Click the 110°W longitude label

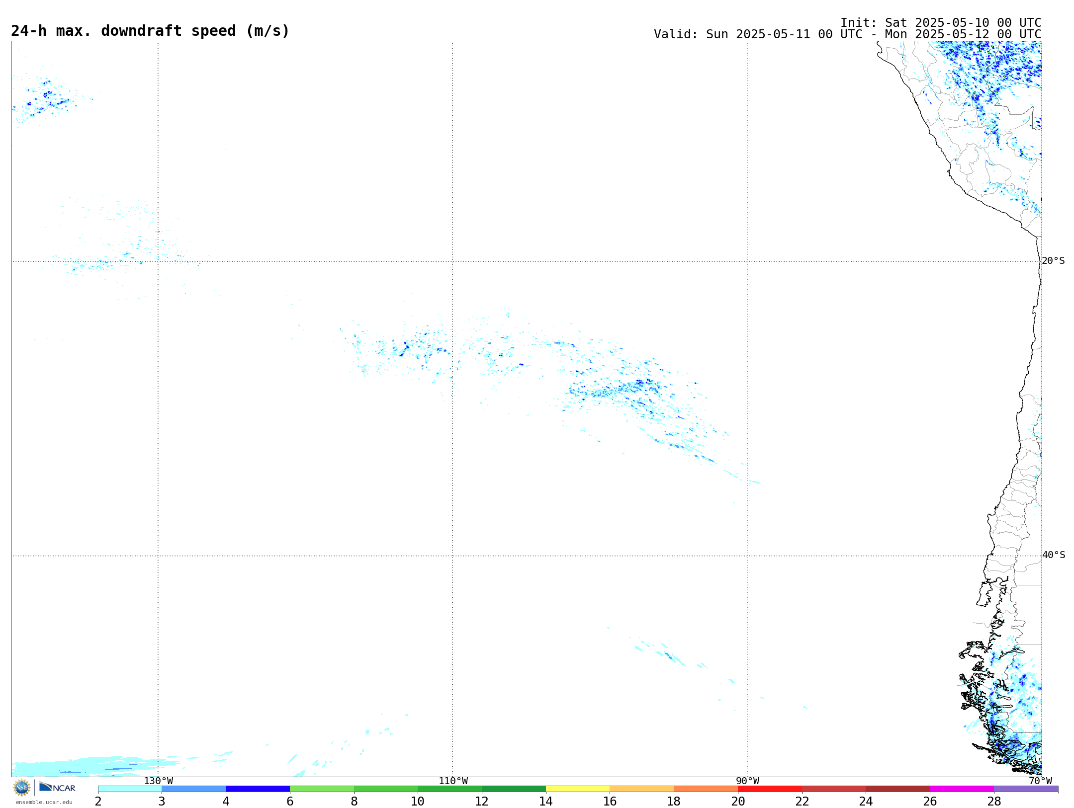click(453, 781)
